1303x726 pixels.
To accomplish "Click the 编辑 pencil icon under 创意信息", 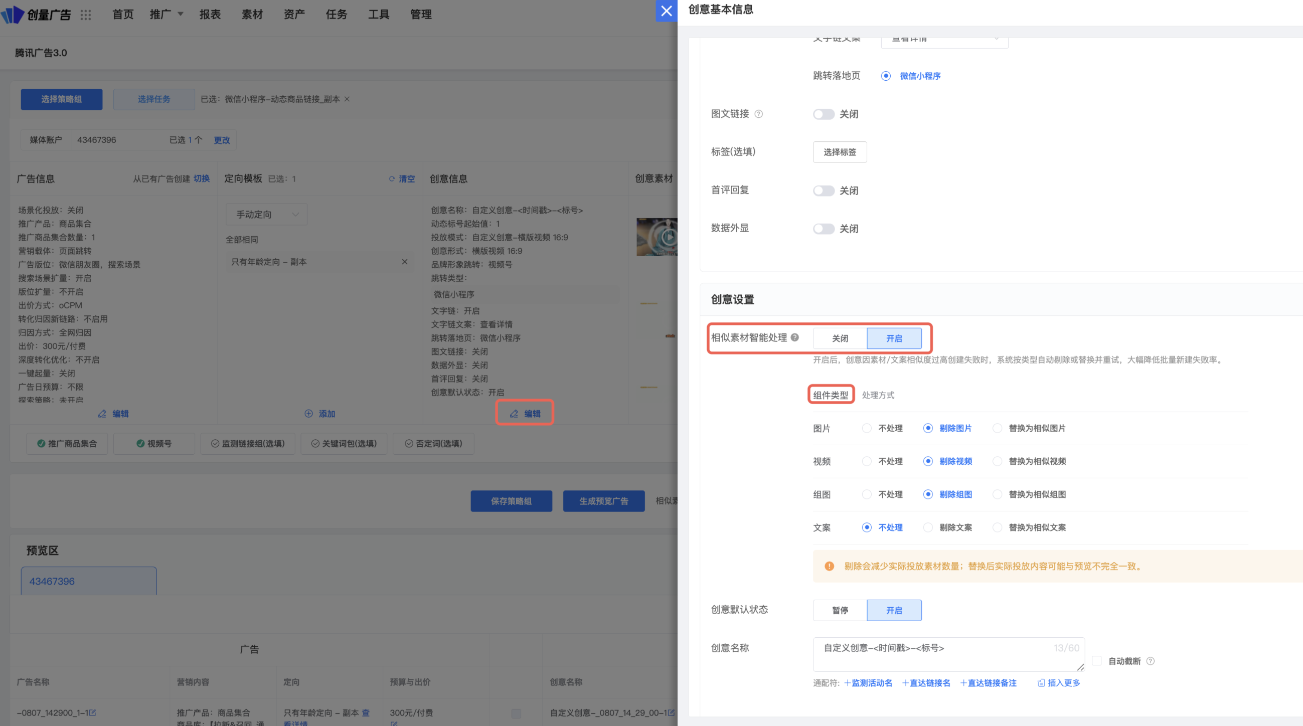I will coord(514,414).
